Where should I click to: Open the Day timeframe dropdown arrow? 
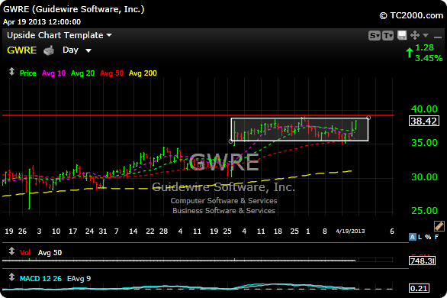click(88, 50)
